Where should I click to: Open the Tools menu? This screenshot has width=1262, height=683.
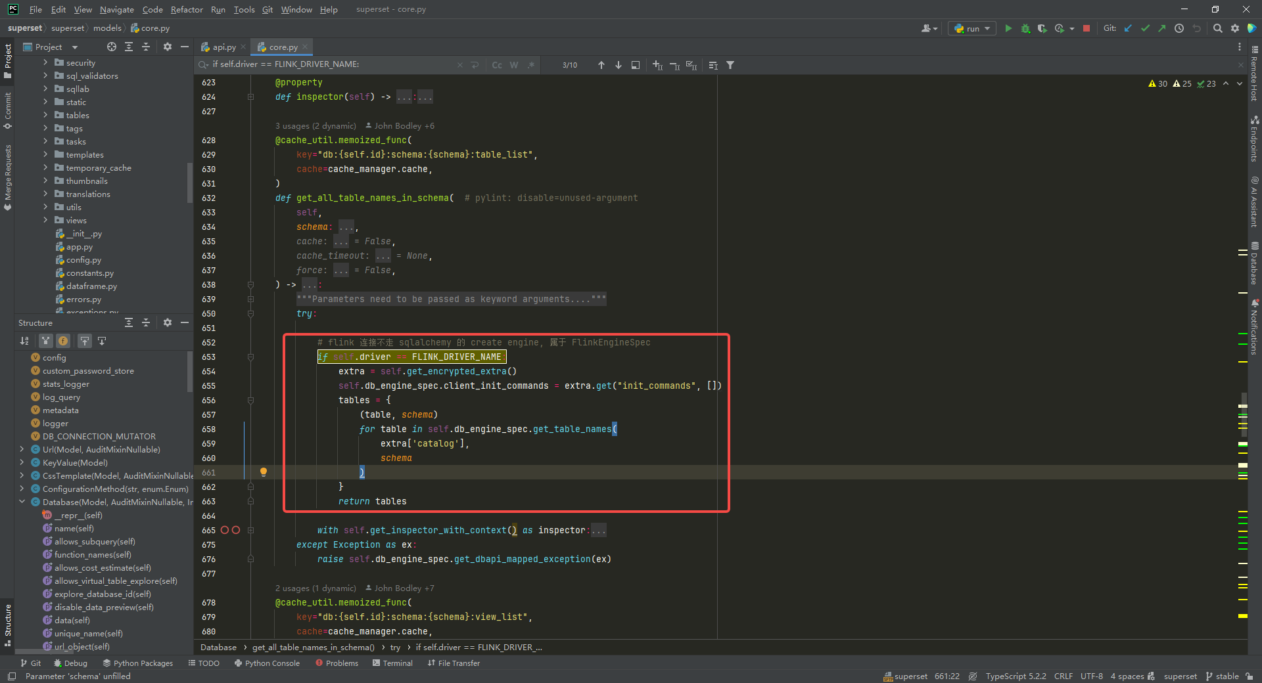point(244,9)
